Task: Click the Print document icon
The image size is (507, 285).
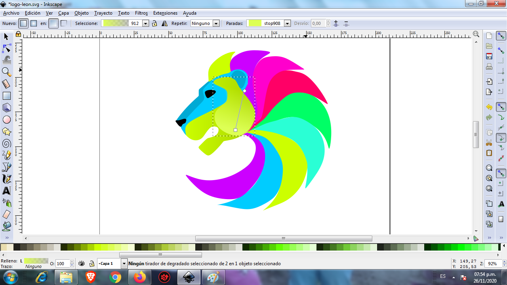Action: click(489, 66)
